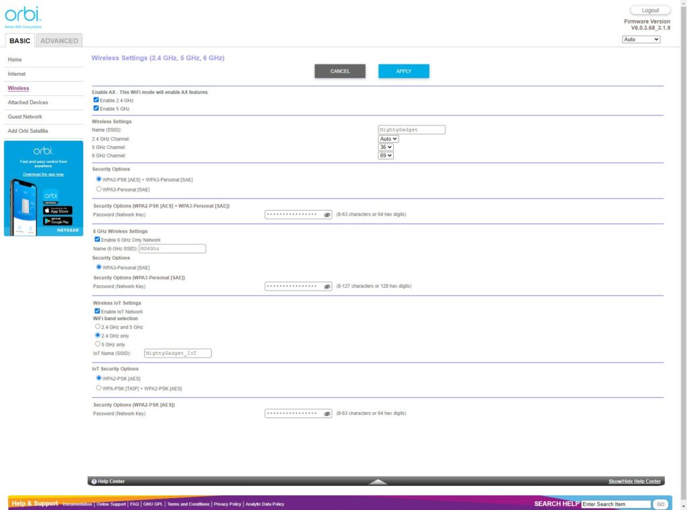This screenshot has height=510, width=687.
Task: Unmask the IoT network password via eye icon
Action: click(x=327, y=414)
